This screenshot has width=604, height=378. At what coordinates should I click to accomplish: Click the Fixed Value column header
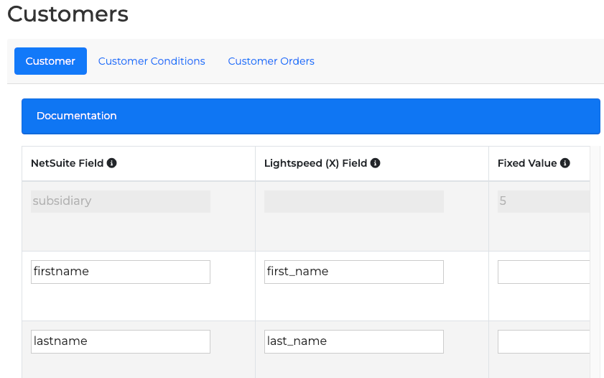coord(527,163)
